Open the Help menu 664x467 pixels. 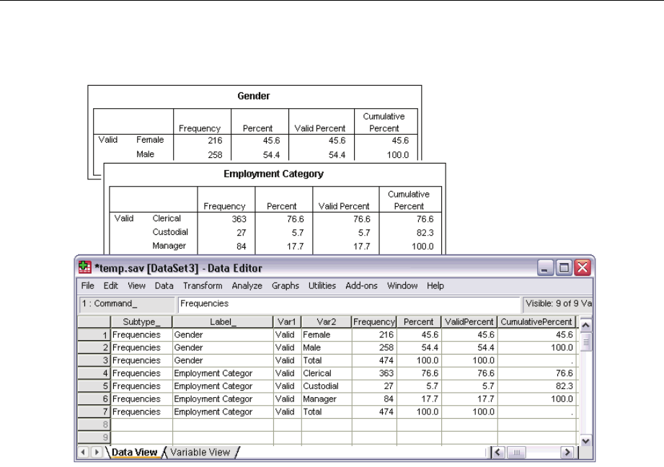click(435, 286)
